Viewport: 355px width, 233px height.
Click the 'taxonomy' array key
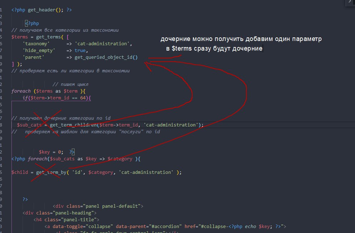pos(36,43)
